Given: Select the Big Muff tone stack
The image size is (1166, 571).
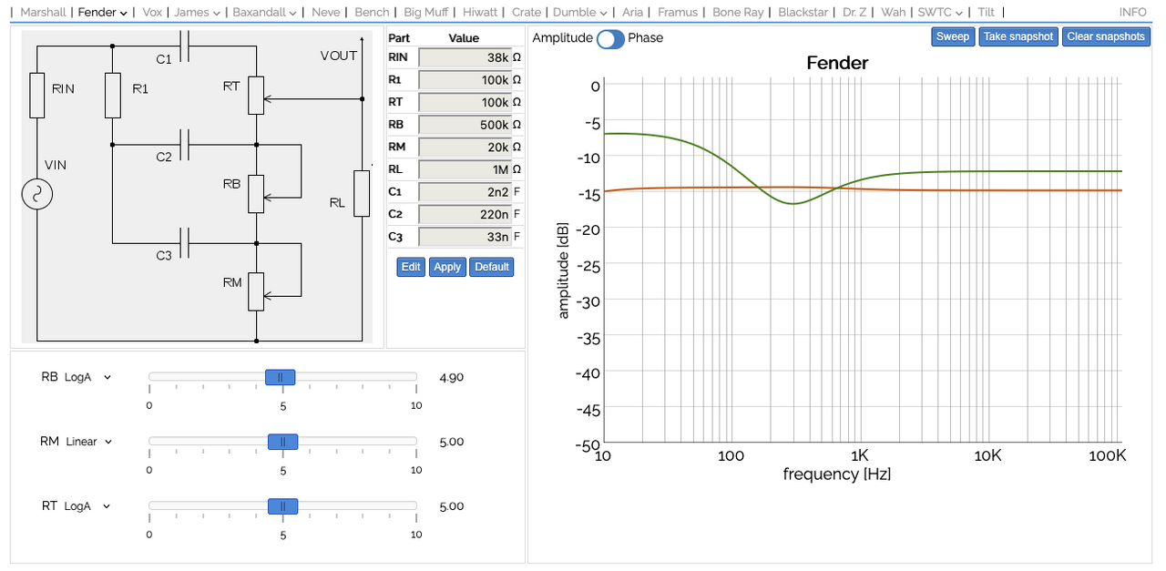Looking at the screenshot, I should click(425, 13).
